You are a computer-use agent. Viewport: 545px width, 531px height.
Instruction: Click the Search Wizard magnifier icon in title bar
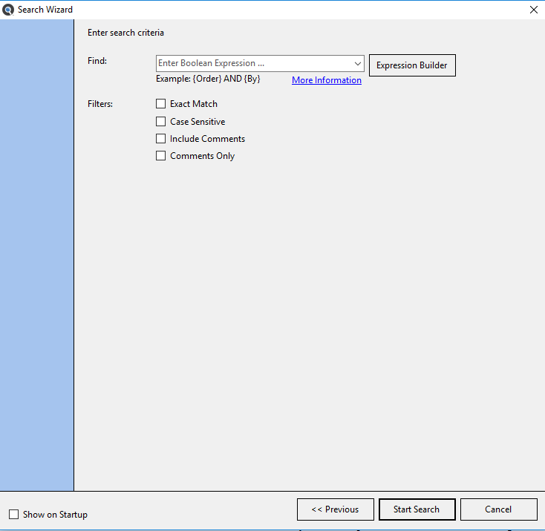8,10
